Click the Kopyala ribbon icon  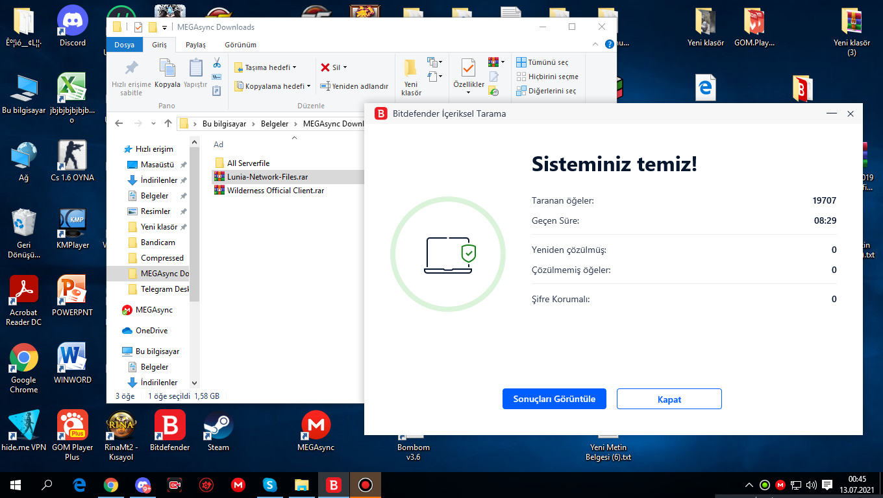click(x=168, y=73)
